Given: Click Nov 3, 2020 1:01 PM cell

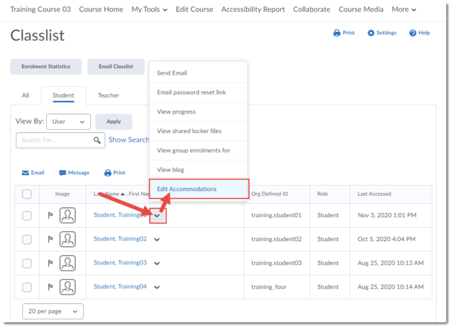Looking at the screenshot, I should tap(387, 215).
